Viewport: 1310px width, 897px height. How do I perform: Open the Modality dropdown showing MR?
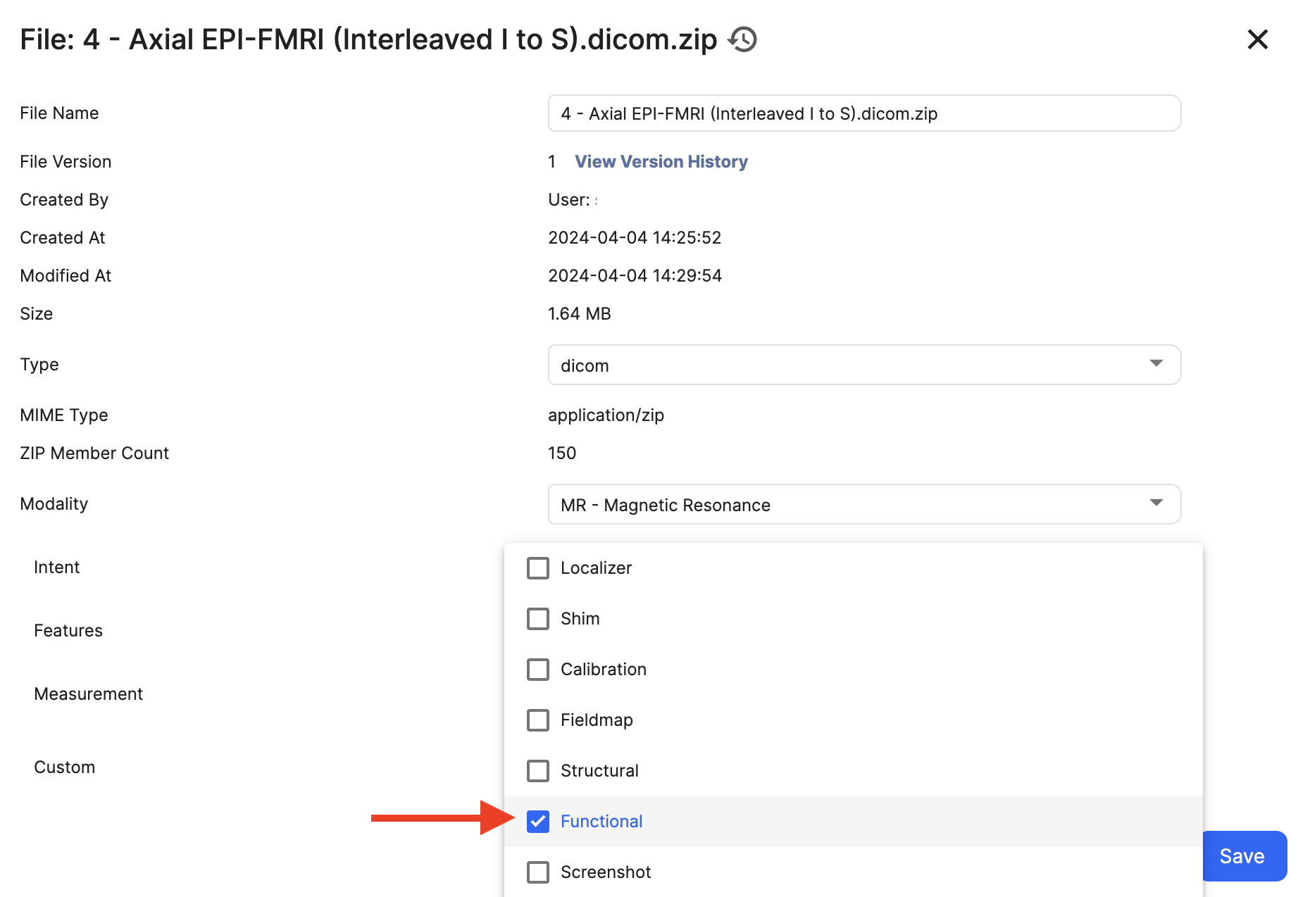[x=864, y=504]
